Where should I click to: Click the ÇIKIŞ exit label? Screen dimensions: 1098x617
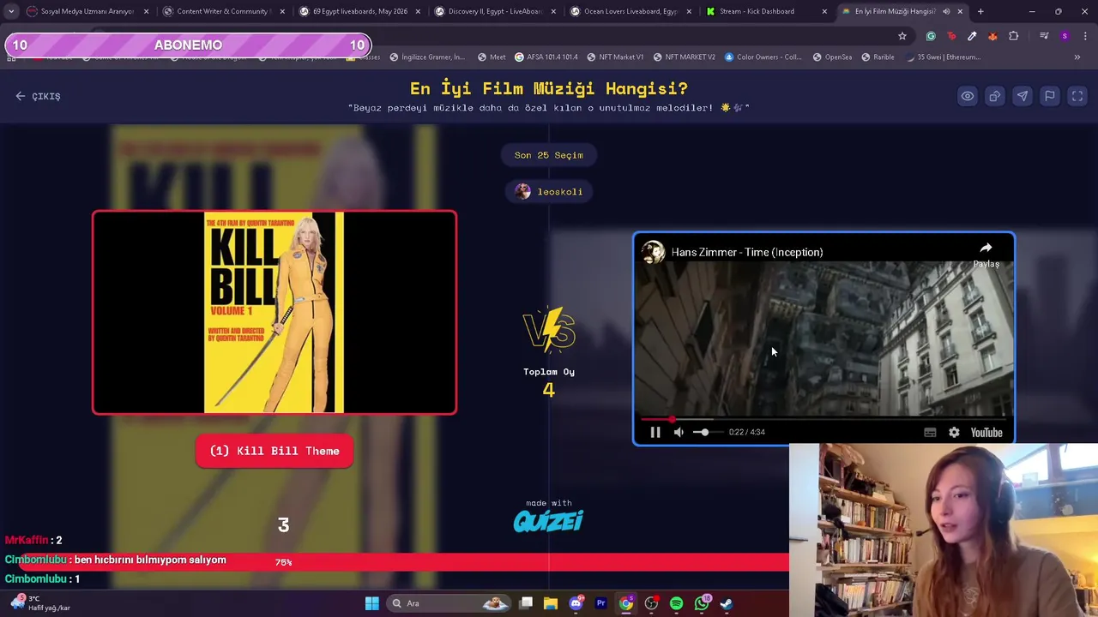coord(46,96)
